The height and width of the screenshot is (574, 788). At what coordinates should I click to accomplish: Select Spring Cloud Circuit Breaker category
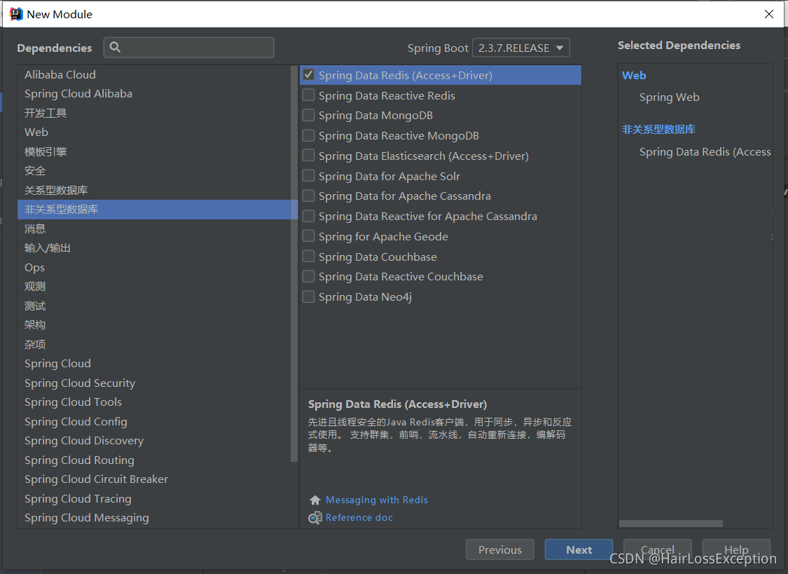(x=154, y=479)
